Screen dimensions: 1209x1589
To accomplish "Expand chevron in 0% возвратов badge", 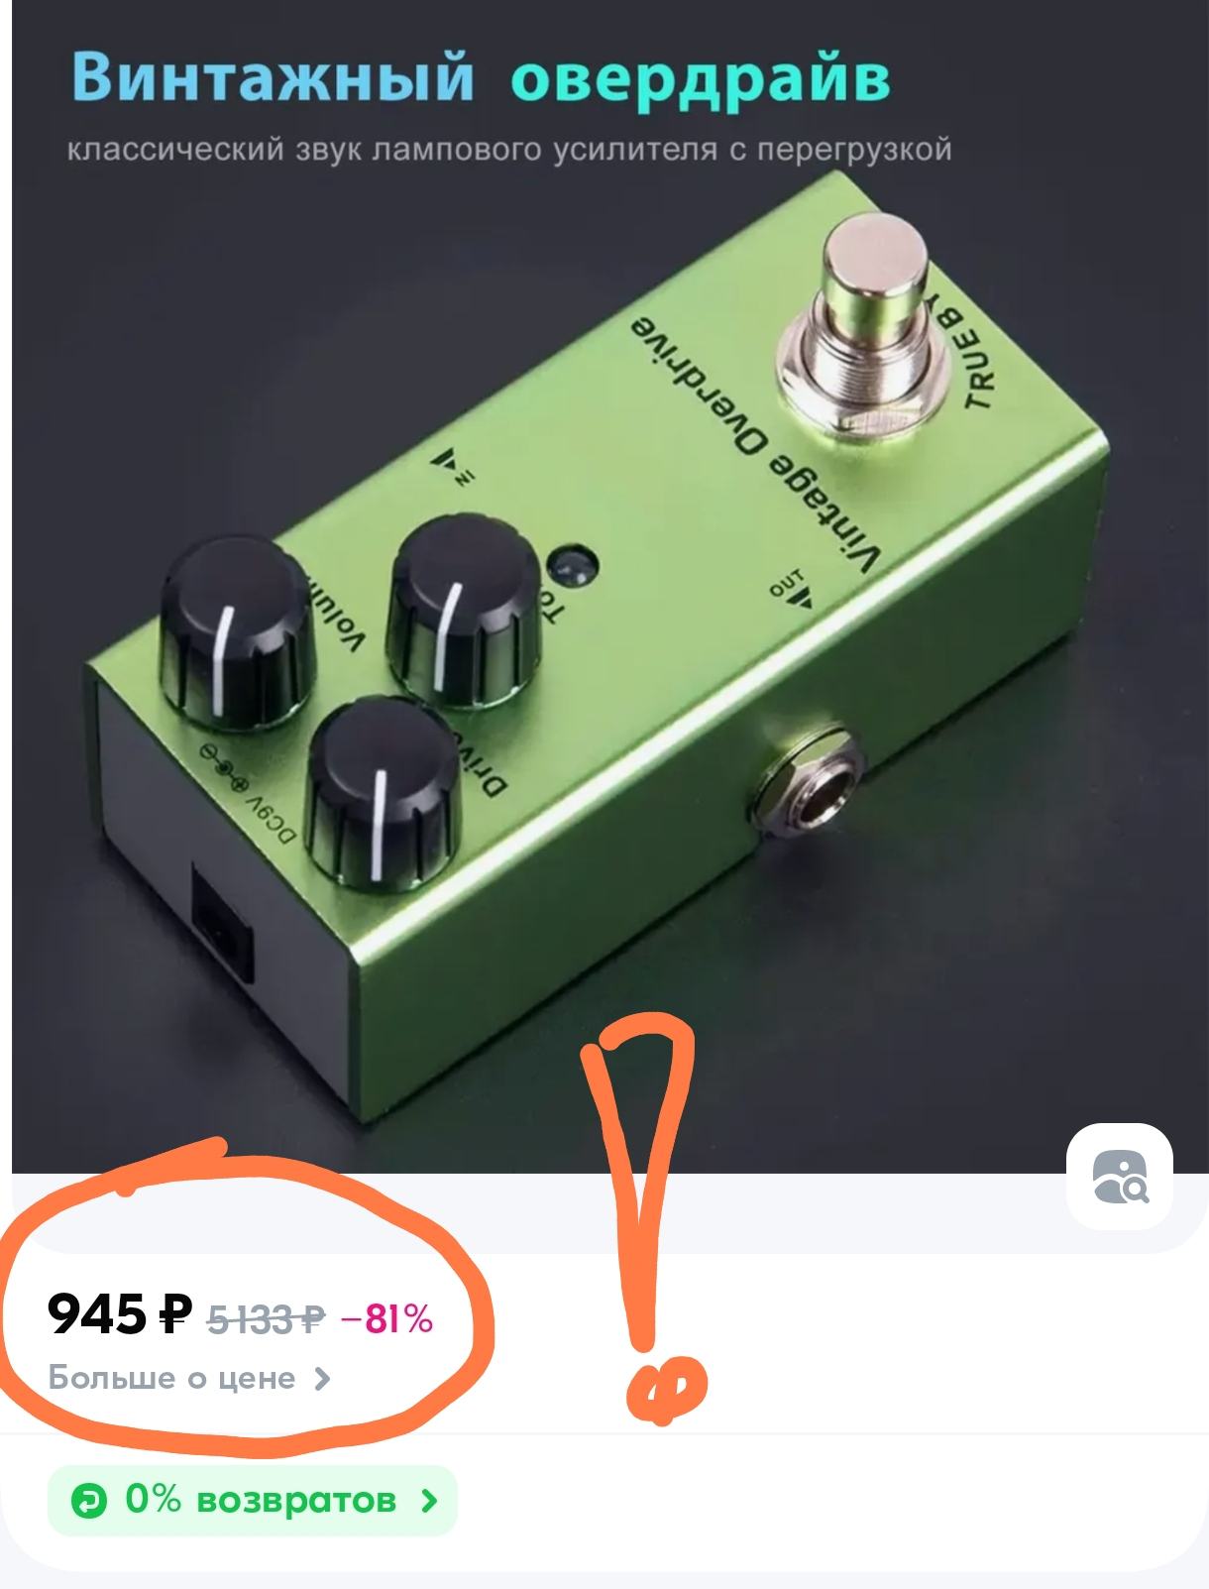I will point(428,1501).
